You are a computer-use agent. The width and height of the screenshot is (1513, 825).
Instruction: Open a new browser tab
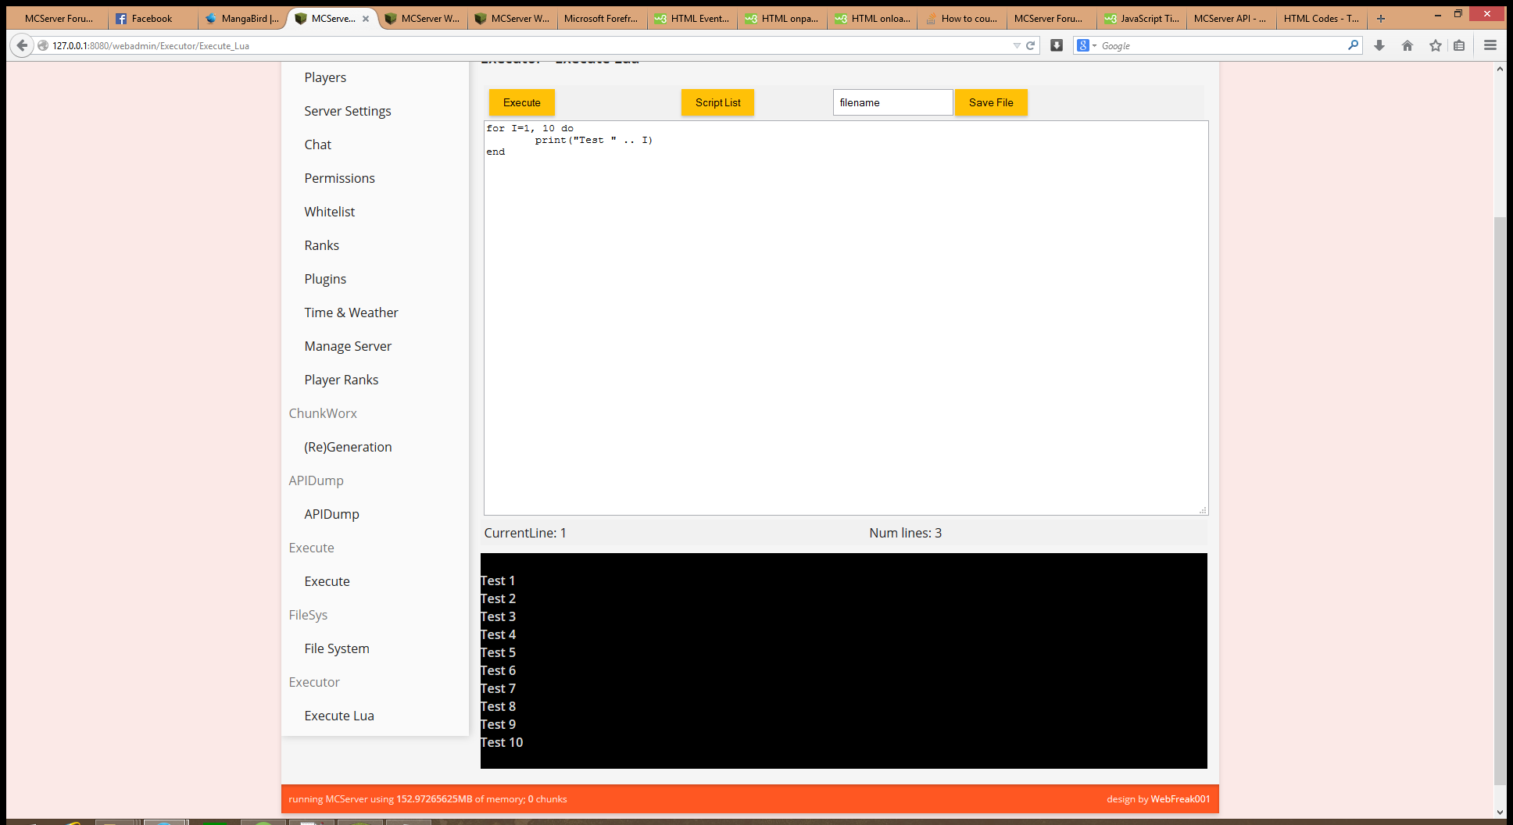tap(1381, 19)
